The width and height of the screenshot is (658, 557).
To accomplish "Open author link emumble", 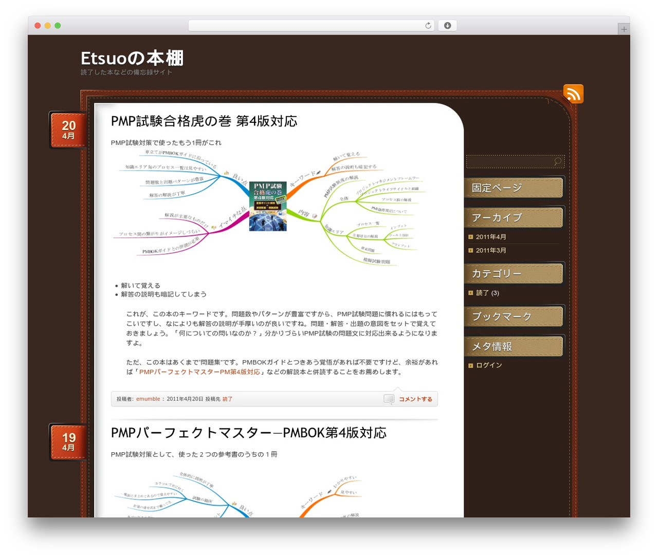I will pyautogui.click(x=148, y=399).
